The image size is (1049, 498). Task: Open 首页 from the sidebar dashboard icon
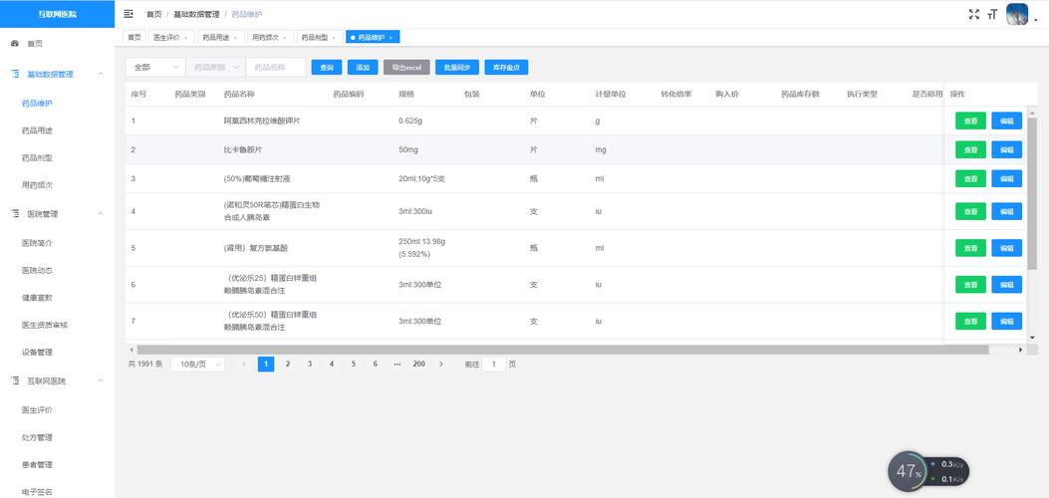tap(15, 44)
